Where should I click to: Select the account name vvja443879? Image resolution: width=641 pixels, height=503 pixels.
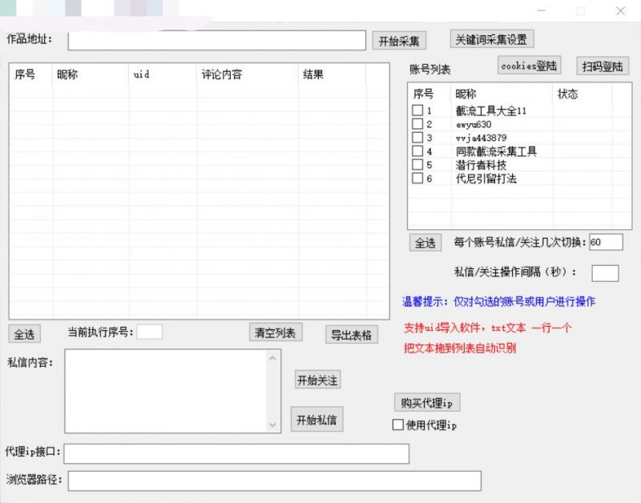pyautogui.click(x=482, y=138)
